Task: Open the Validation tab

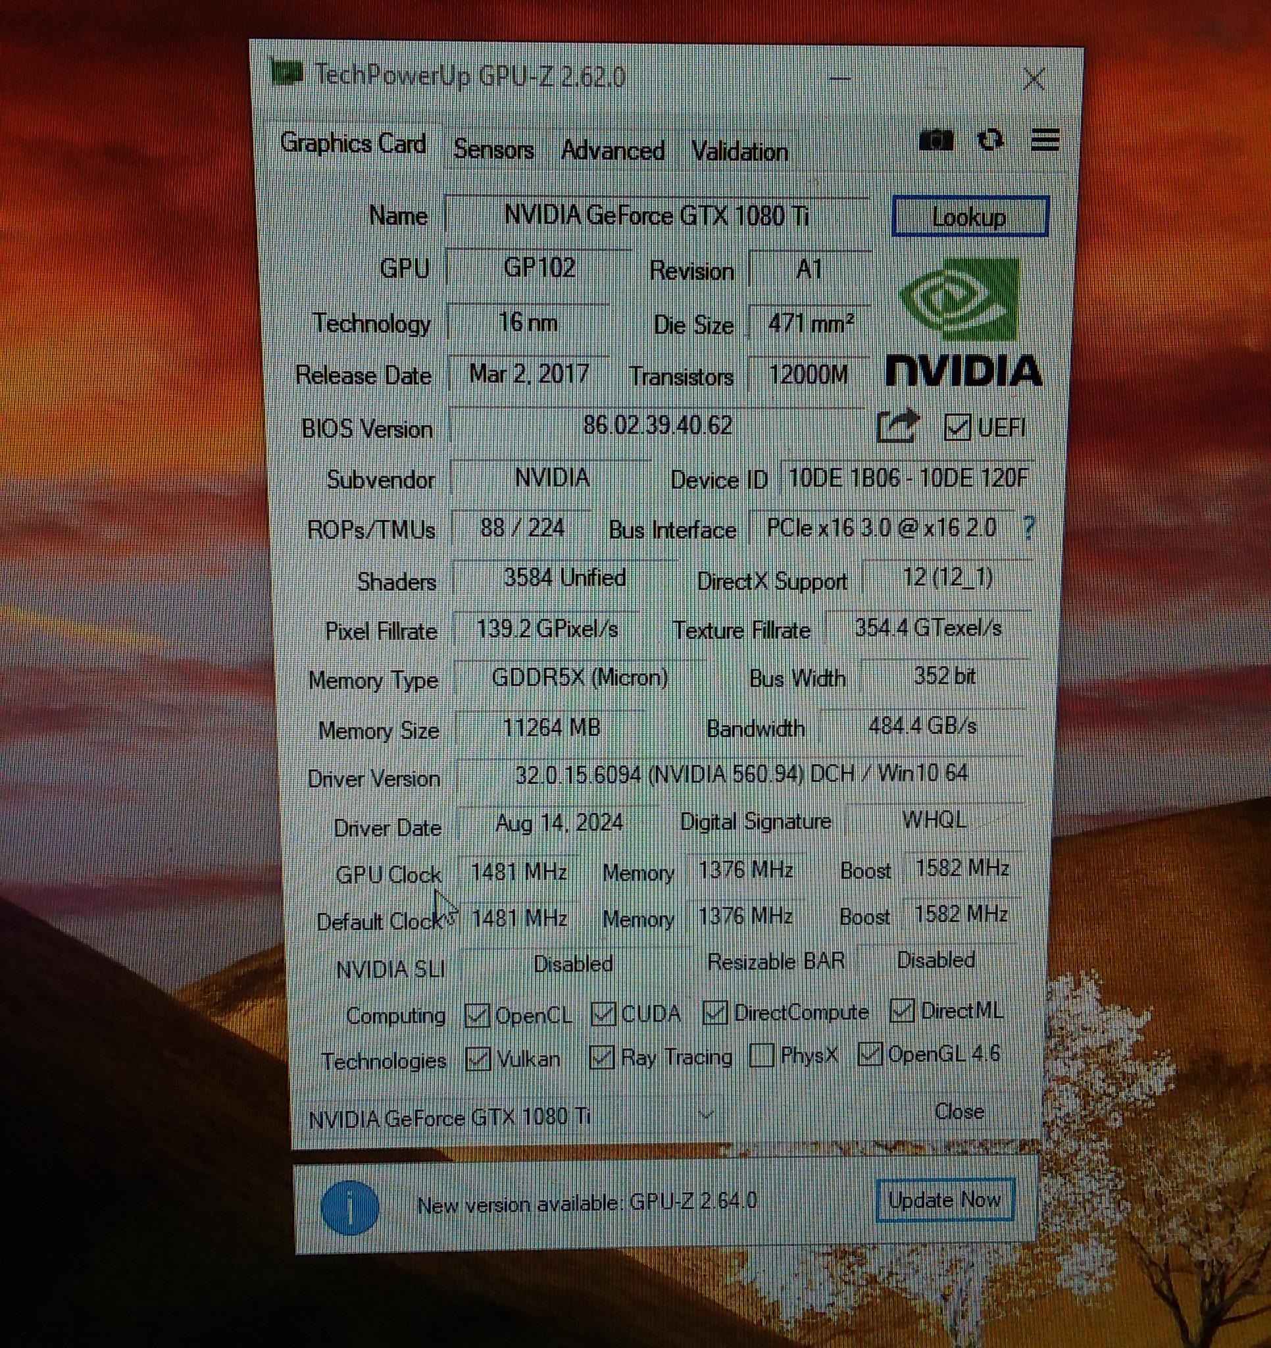Action: coord(739,151)
